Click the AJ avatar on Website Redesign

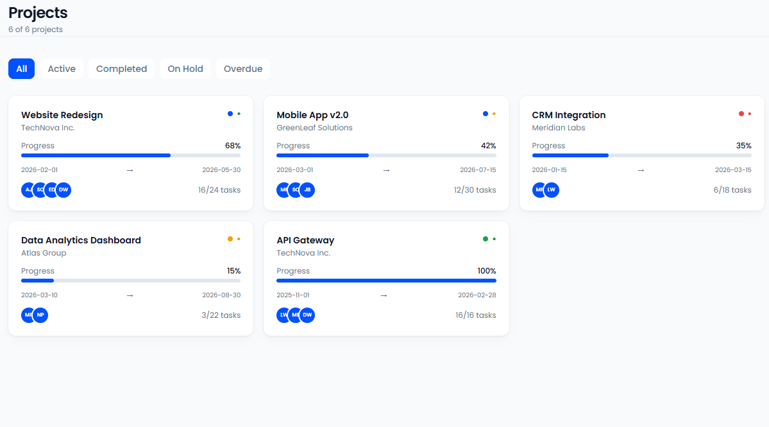tap(27, 189)
